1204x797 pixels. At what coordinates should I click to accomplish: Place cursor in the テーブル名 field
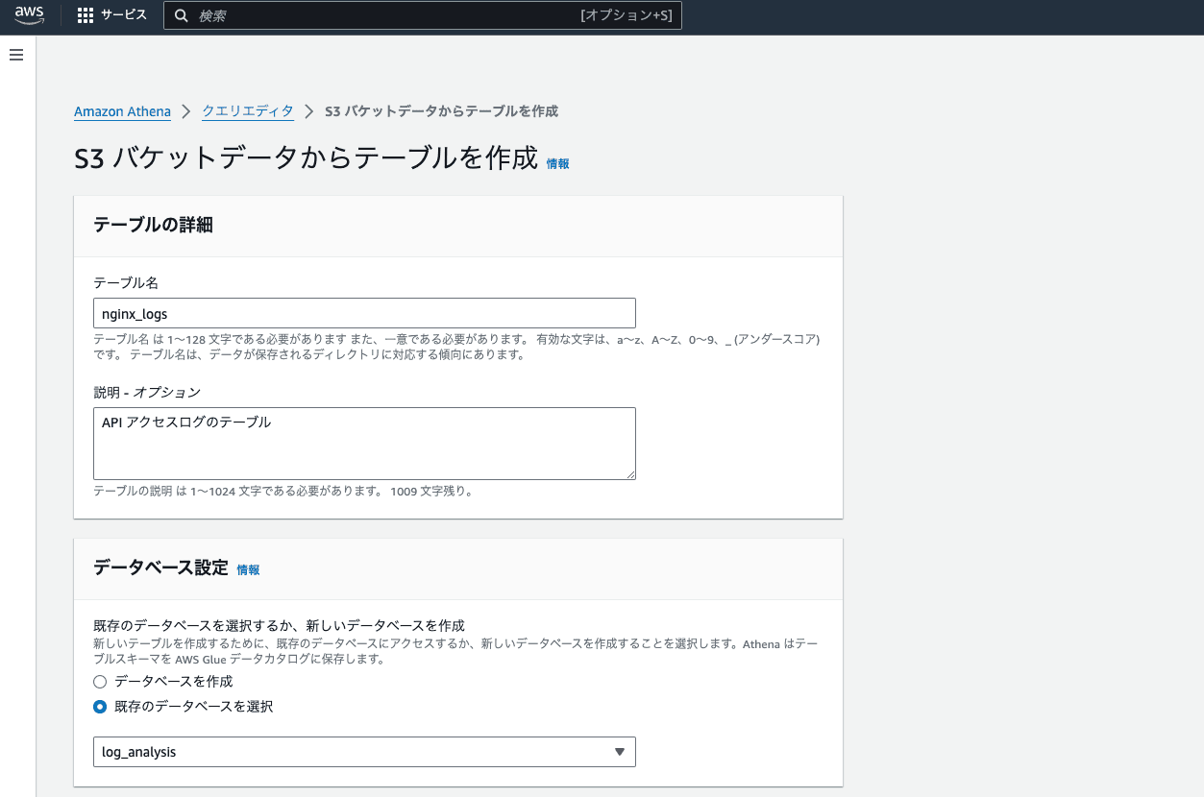coord(364,312)
